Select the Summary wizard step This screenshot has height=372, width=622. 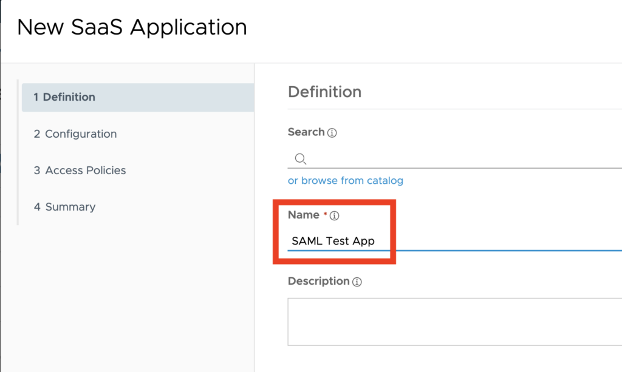point(64,206)
